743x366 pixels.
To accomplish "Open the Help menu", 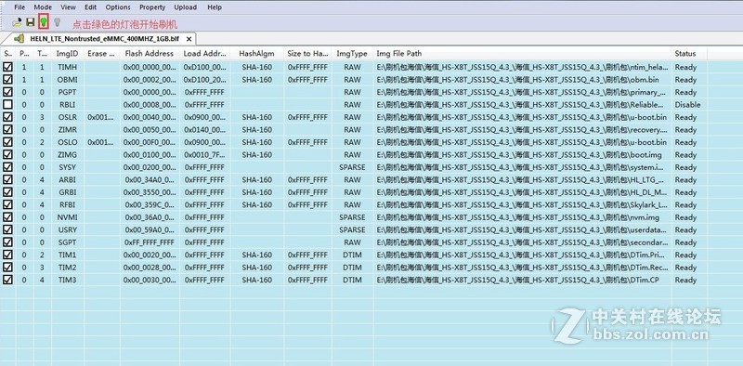I will pos(215,7).
